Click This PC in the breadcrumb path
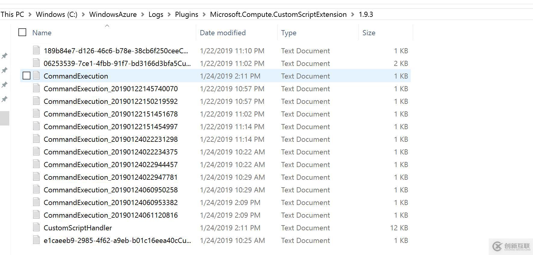Screen dimensions: 533x255 [x=12, y=14]
